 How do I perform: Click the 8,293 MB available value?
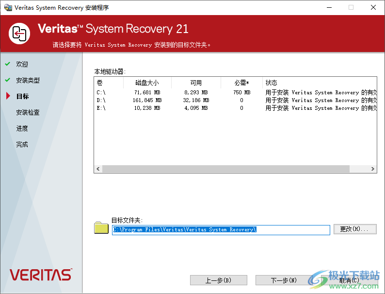coord(196,92)
